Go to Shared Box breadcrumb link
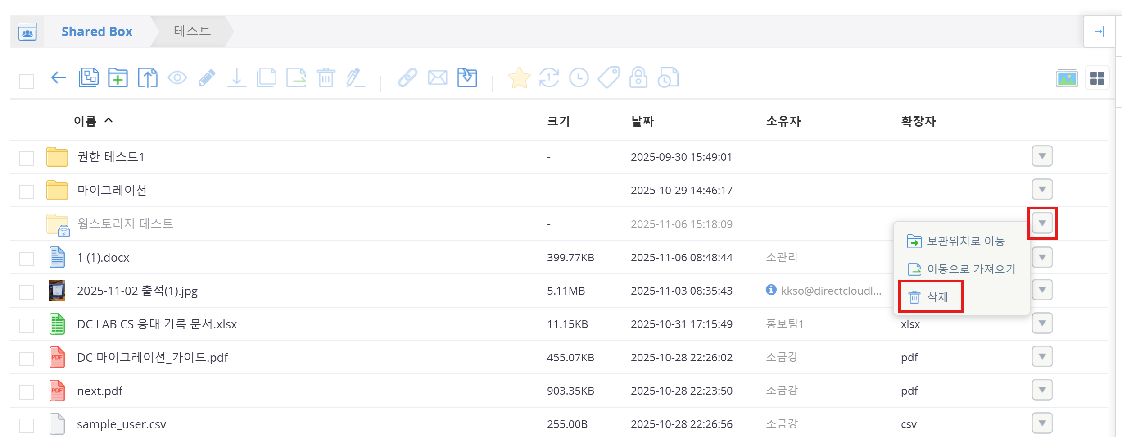This screenshot has width=1122, height=437. point(97,32)
